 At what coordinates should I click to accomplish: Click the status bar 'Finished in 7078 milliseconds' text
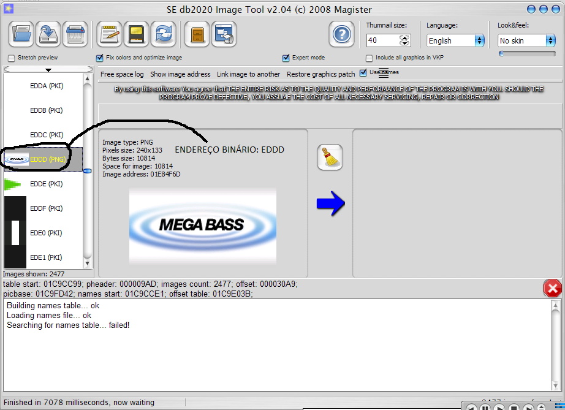pos(79,403)
